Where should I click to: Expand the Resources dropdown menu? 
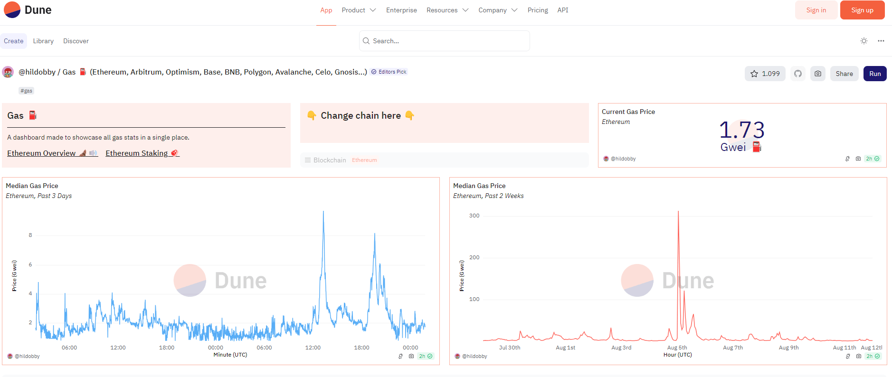(x=447, y=10)
